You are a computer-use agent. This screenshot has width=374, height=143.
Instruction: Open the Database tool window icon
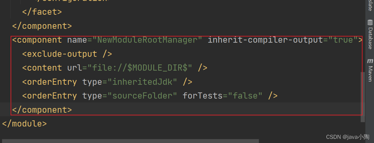click(370, 23)
